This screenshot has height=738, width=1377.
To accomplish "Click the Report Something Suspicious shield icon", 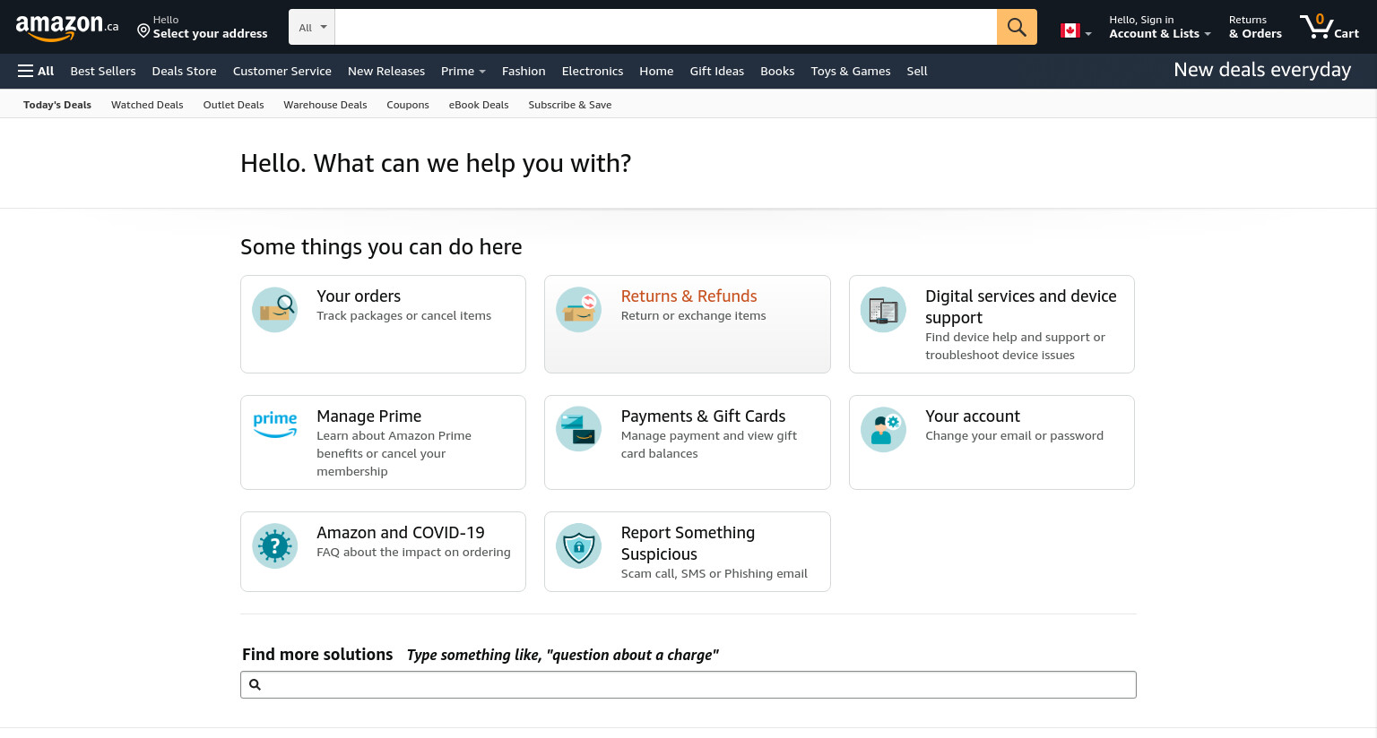I will 579,546.
